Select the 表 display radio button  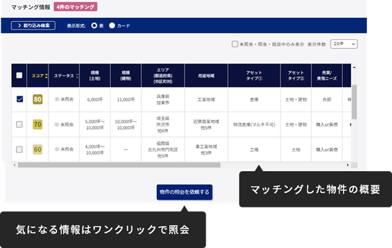pos(94,25)
